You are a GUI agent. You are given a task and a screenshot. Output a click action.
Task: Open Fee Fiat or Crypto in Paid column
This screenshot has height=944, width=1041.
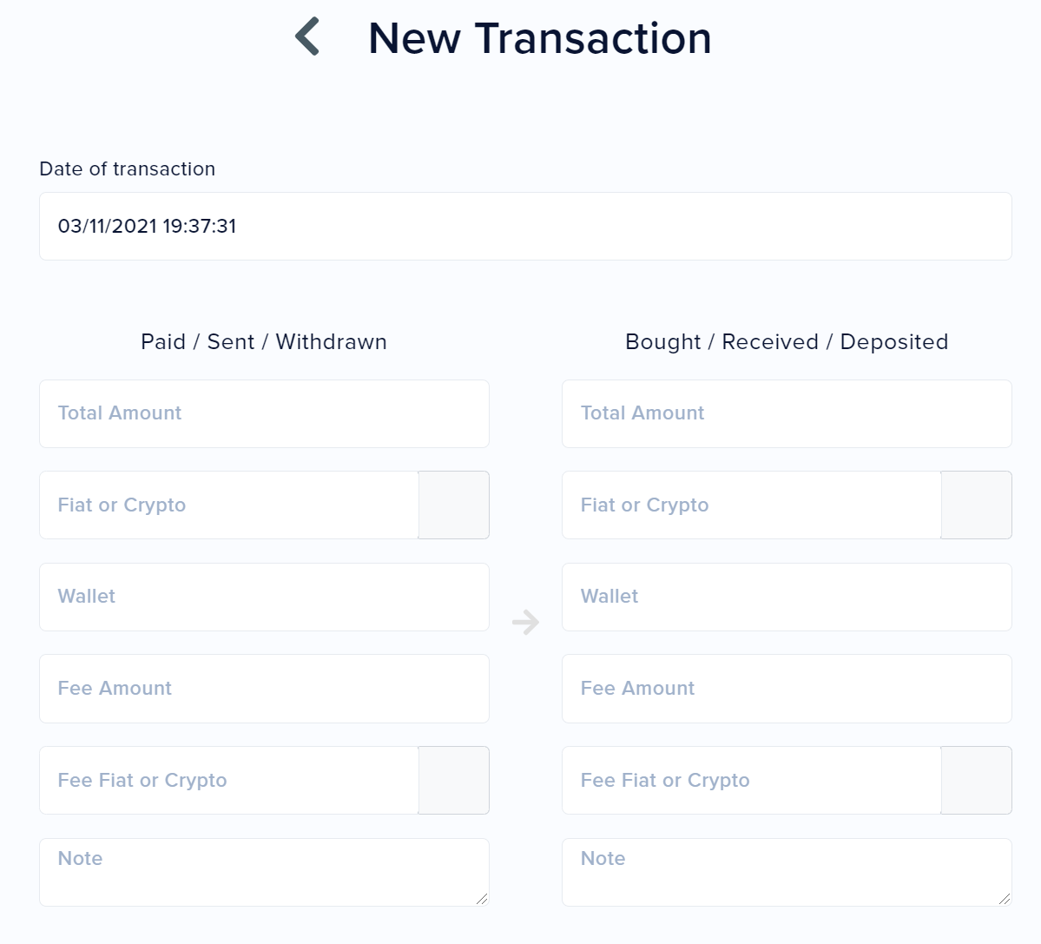[229, 781]
